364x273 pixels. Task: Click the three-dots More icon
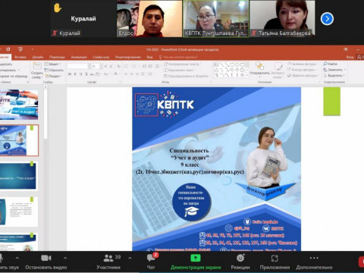[314, 258]
